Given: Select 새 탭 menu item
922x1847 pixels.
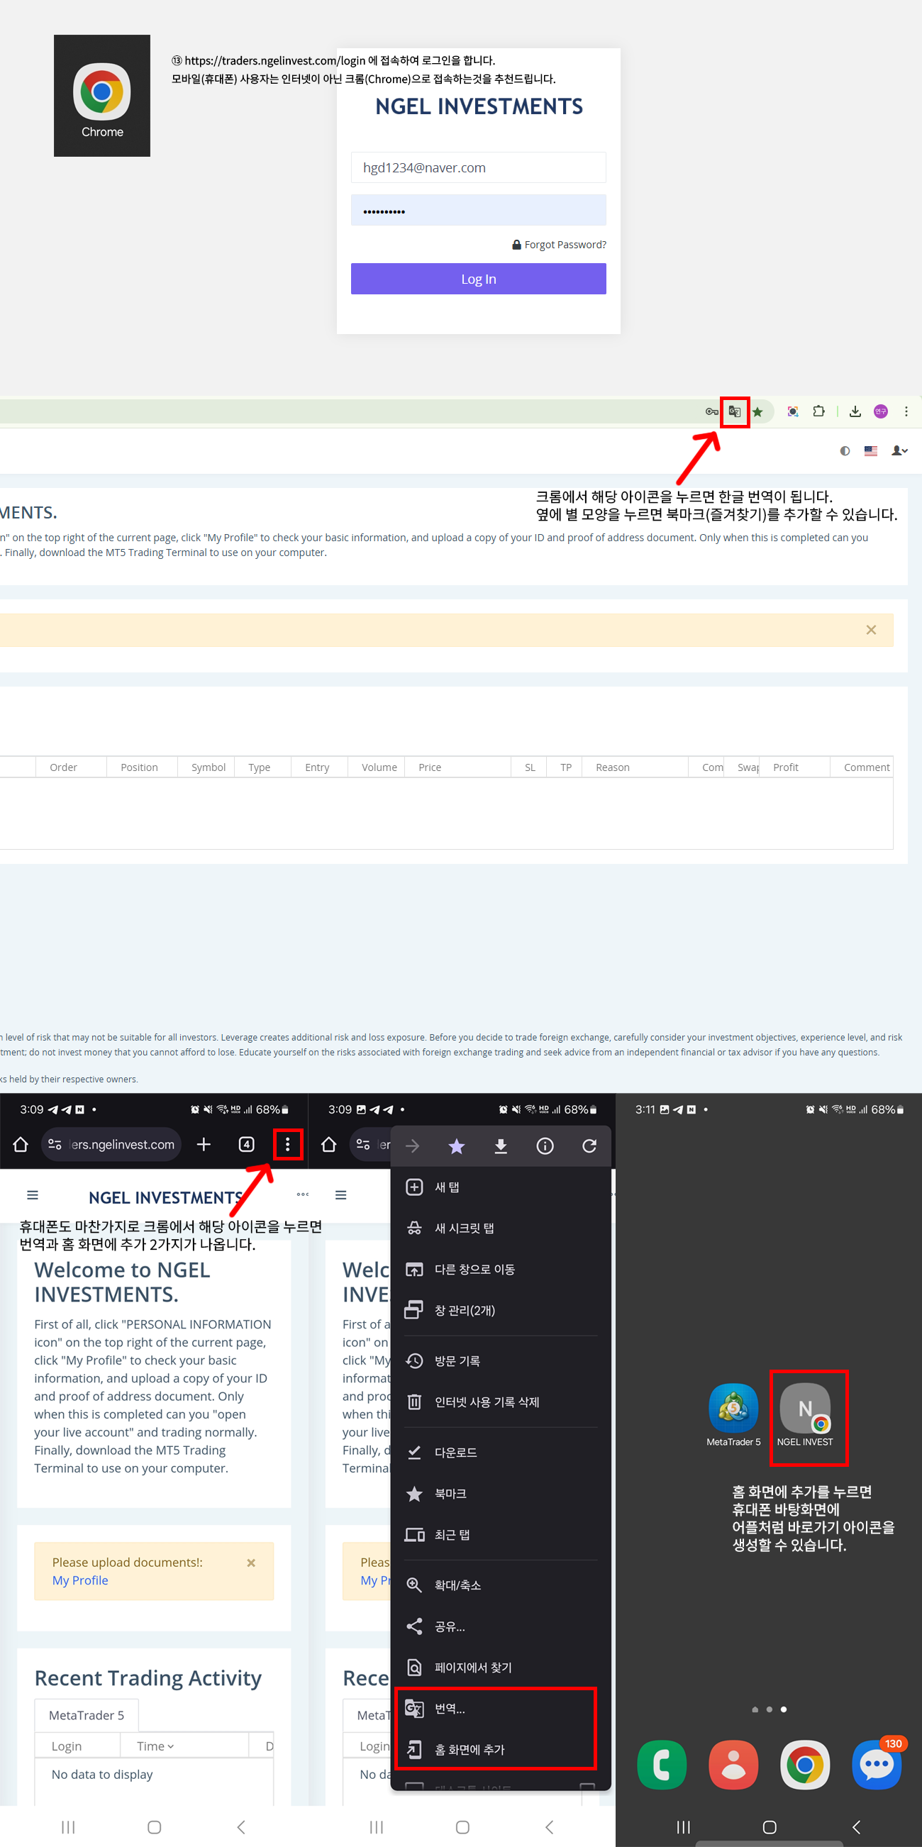Looking at the screenshot, I should 501,1187.
